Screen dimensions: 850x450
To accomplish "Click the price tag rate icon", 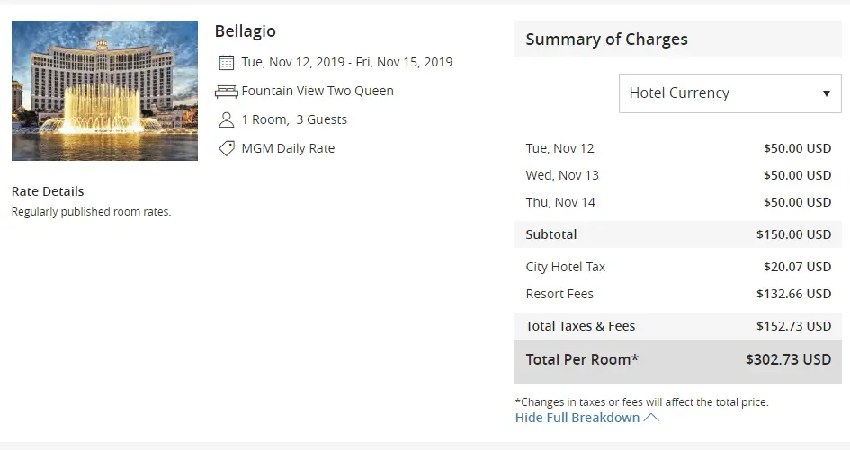I will point(227,149).
